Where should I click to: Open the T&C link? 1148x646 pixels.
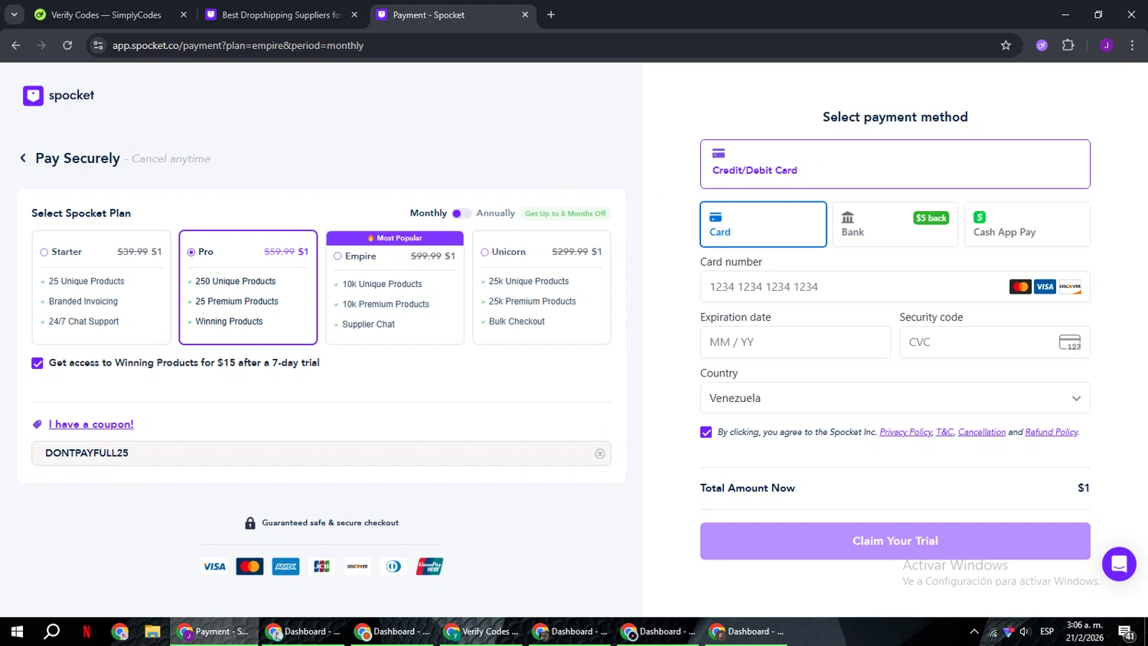click(x=944, y=432)
